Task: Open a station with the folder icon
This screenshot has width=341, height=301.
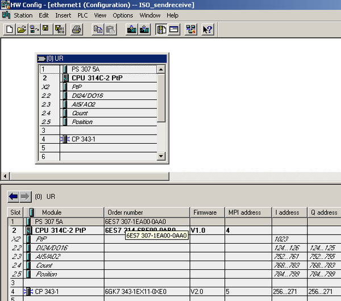Action: 22,30
